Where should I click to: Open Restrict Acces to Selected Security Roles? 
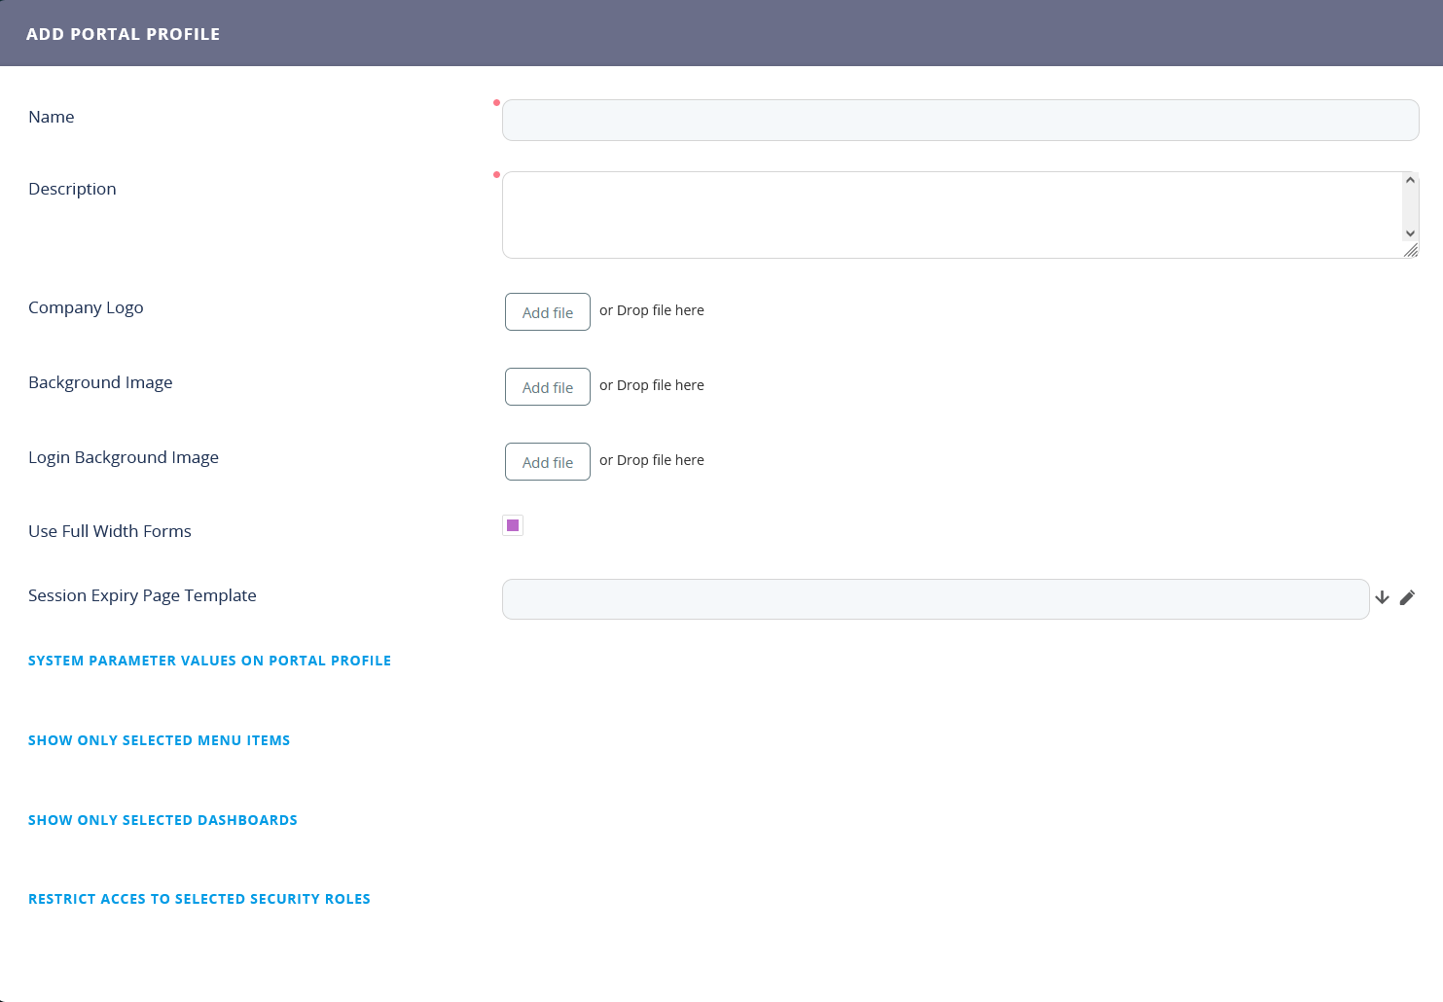[x=198, y=899]
